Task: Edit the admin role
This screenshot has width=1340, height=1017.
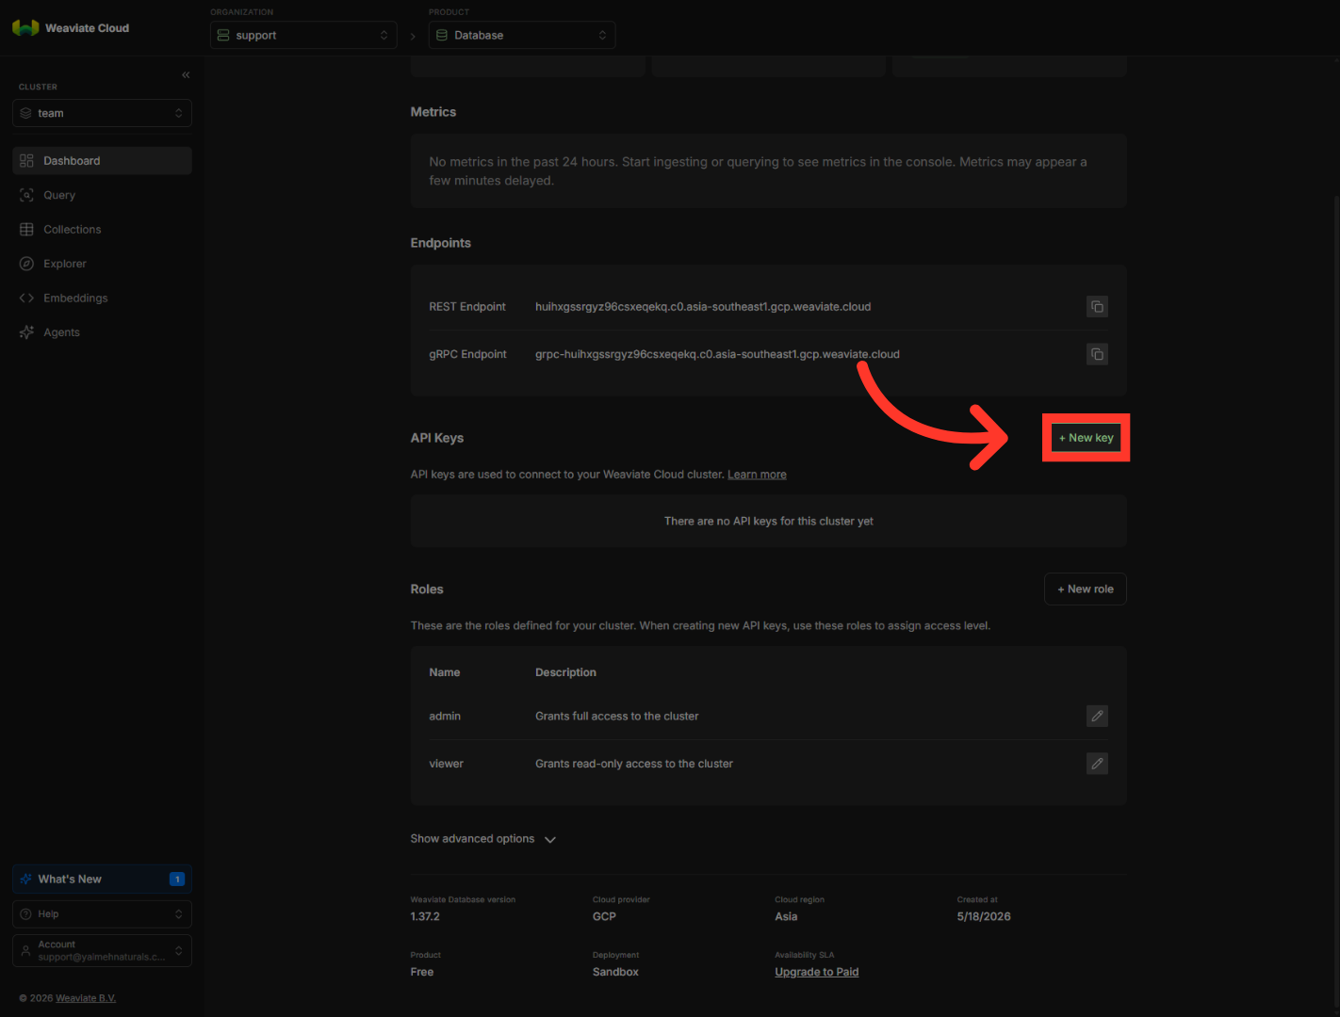Action: (x=1097, y=717)
